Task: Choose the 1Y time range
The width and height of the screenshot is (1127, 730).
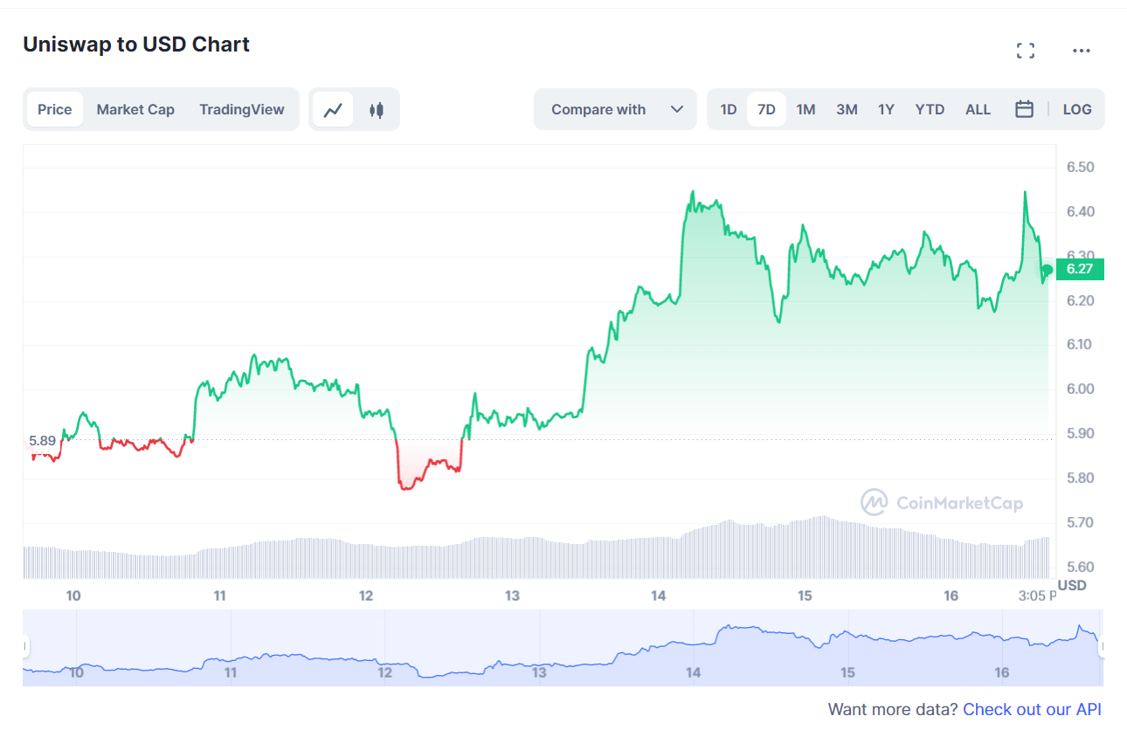Action: 886,109
